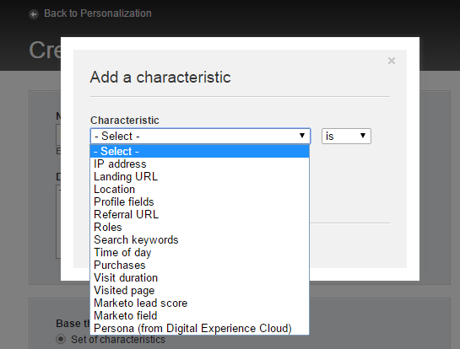Open the 'is' operator dropdown
The image size is (460, 349).
click(346, 136)
